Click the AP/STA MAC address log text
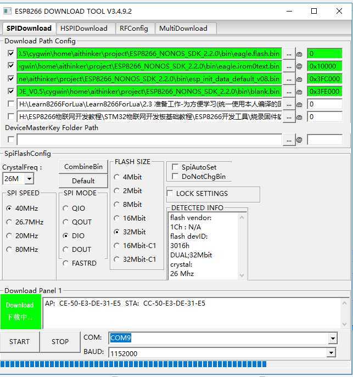This screenshot has height=377, width=353. (x=125, y=303)
